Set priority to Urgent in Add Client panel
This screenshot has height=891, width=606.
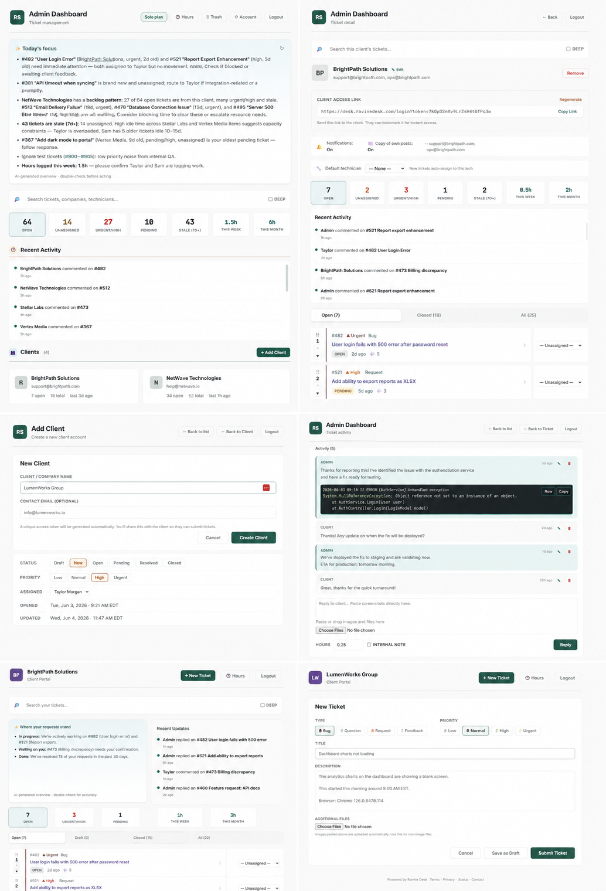coord(120,577)
